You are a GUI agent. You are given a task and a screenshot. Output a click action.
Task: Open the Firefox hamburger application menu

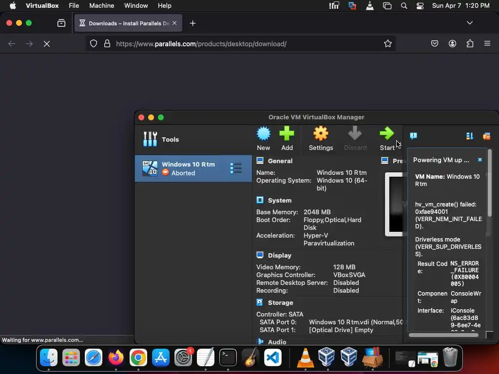pos(487,43)
